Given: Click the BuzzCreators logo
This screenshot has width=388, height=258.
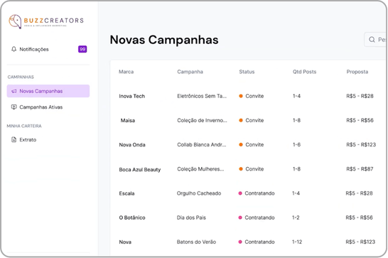Looking at the screenshot, I should click(x=46, y=21).
